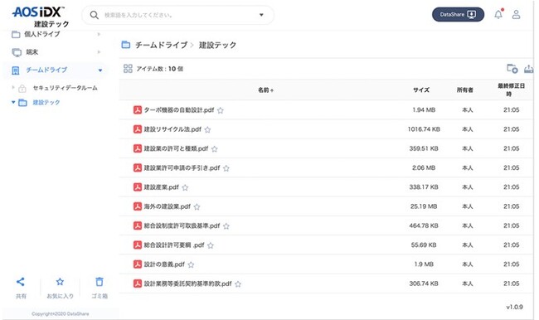
Task: Open the notification bell
Action: click(498, 14)
